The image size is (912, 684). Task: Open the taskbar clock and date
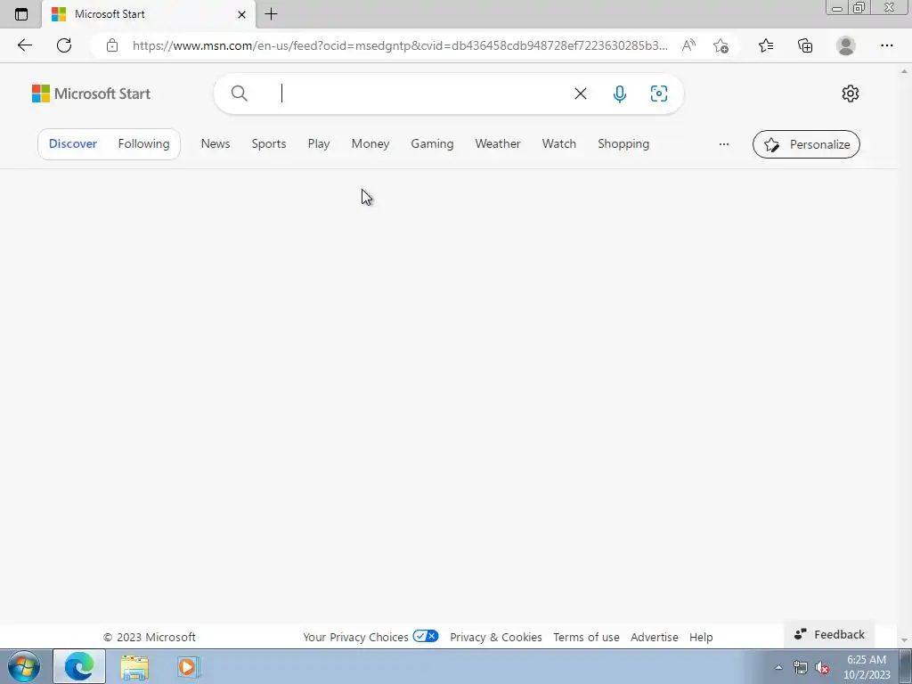click(x=867, y=667)
